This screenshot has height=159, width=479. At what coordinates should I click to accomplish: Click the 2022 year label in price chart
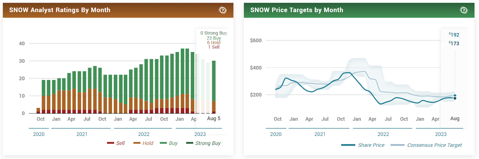tap(383, 134)
